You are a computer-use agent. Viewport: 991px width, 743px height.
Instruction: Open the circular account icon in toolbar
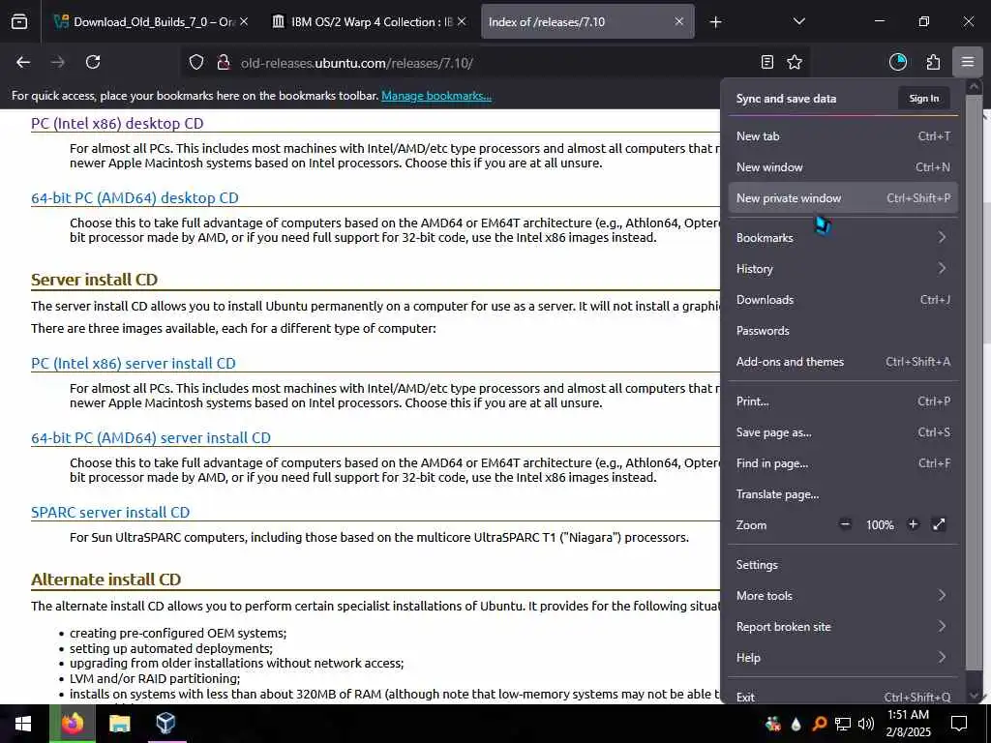pos(897,62)
